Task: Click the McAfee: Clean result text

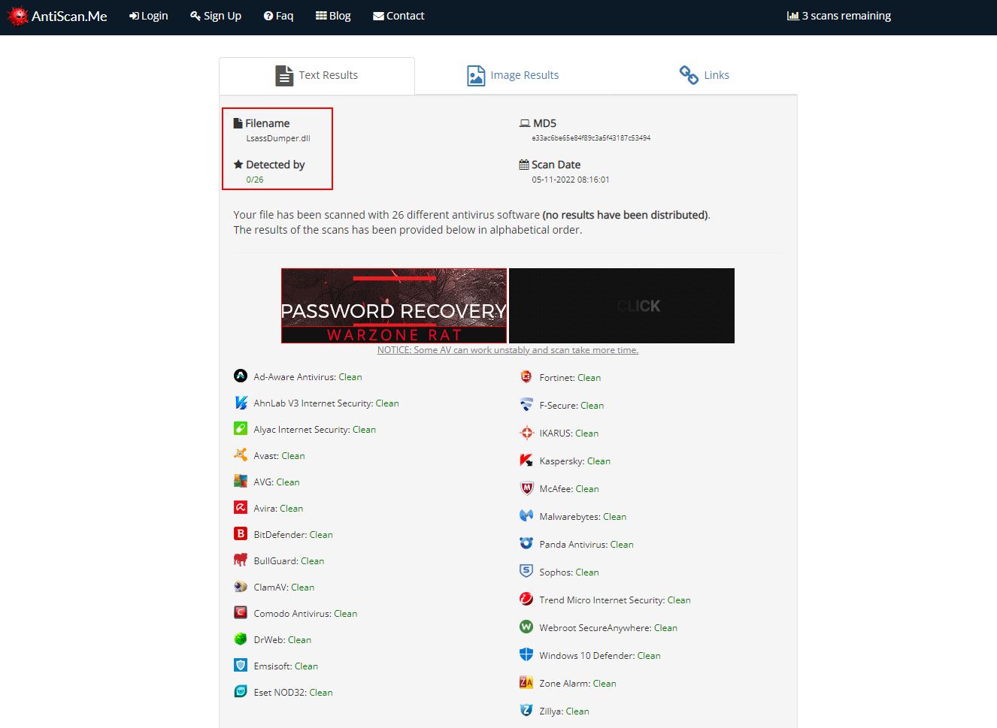Action: point(569,489)
